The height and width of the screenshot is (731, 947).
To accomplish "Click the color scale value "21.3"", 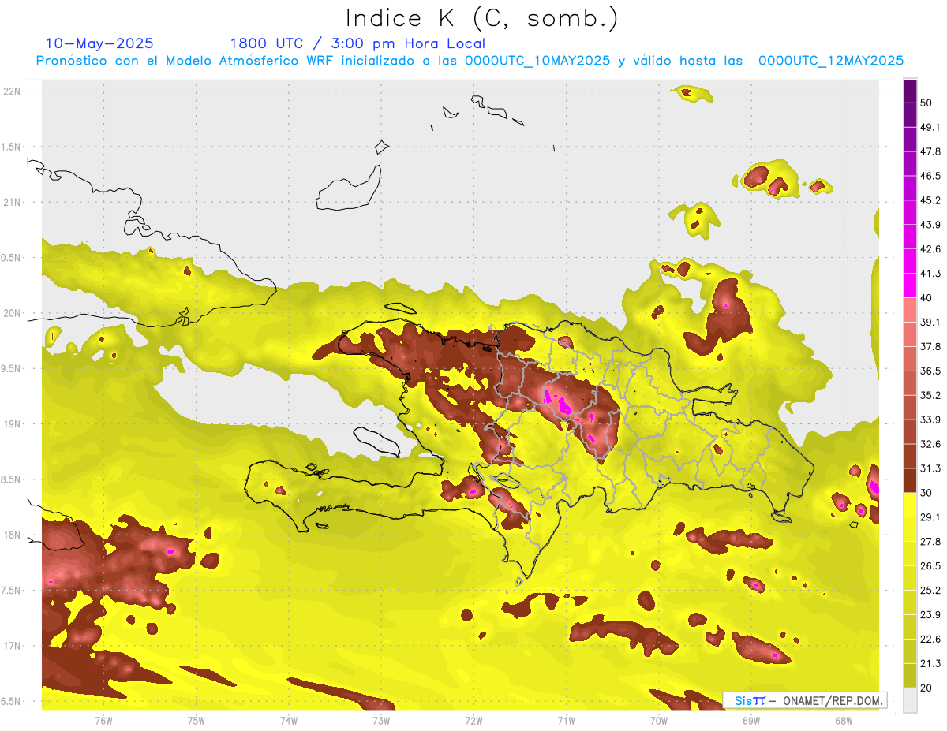I will tap(930, 664).
